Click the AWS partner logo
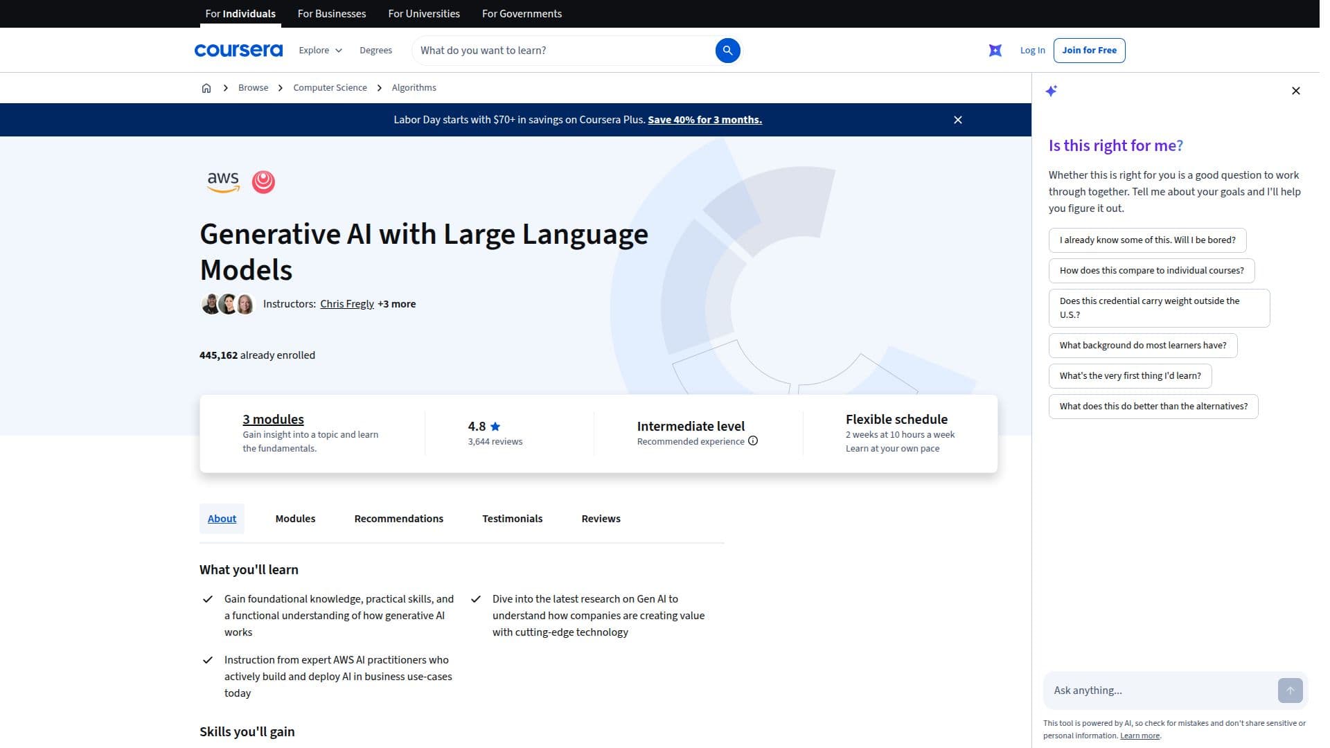 (225, 183)
